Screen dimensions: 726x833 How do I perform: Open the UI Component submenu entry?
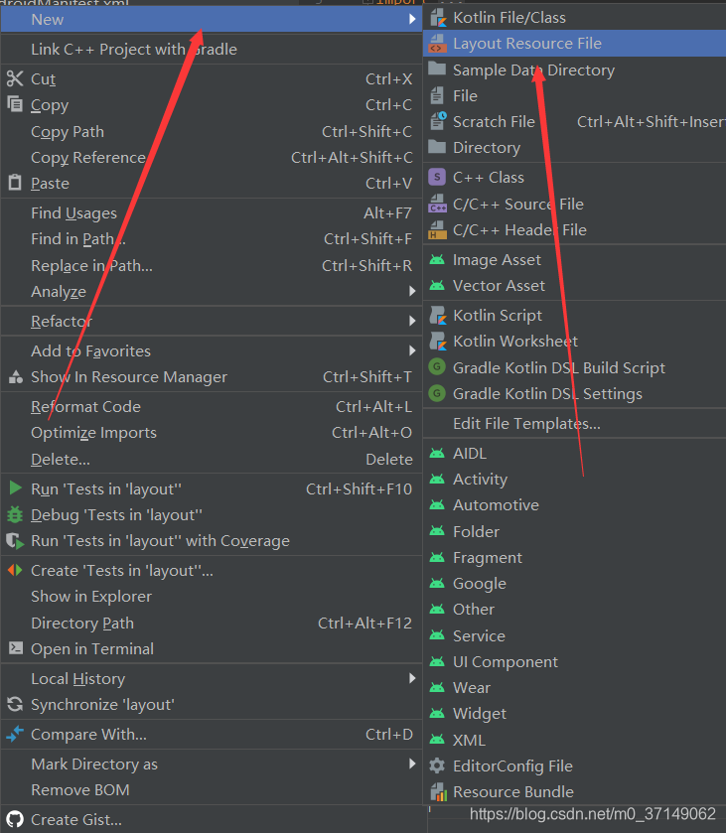[574, 661]
